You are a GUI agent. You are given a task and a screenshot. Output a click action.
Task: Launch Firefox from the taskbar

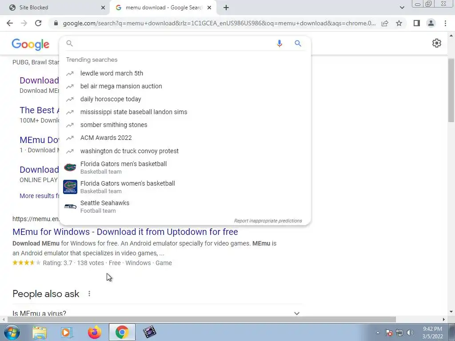(94, 332)
